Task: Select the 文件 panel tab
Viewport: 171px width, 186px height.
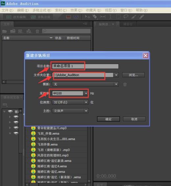Action: click(x=7, y=24)
